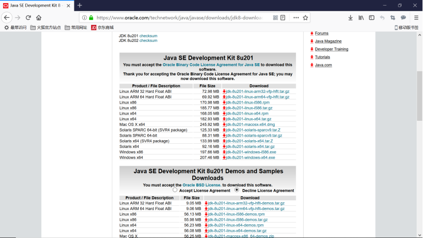Click the screenshot crop toolbar icon
Viewport: 423px width, 238px height.
[x=392, y=18]
